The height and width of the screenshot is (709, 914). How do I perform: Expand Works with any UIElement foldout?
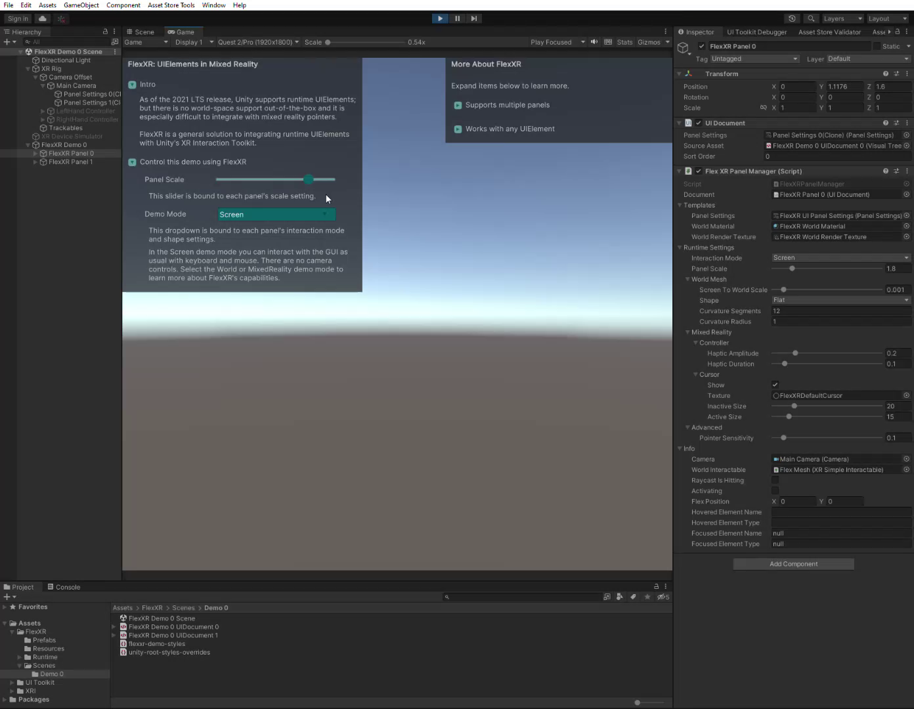(x=458, y=129)
